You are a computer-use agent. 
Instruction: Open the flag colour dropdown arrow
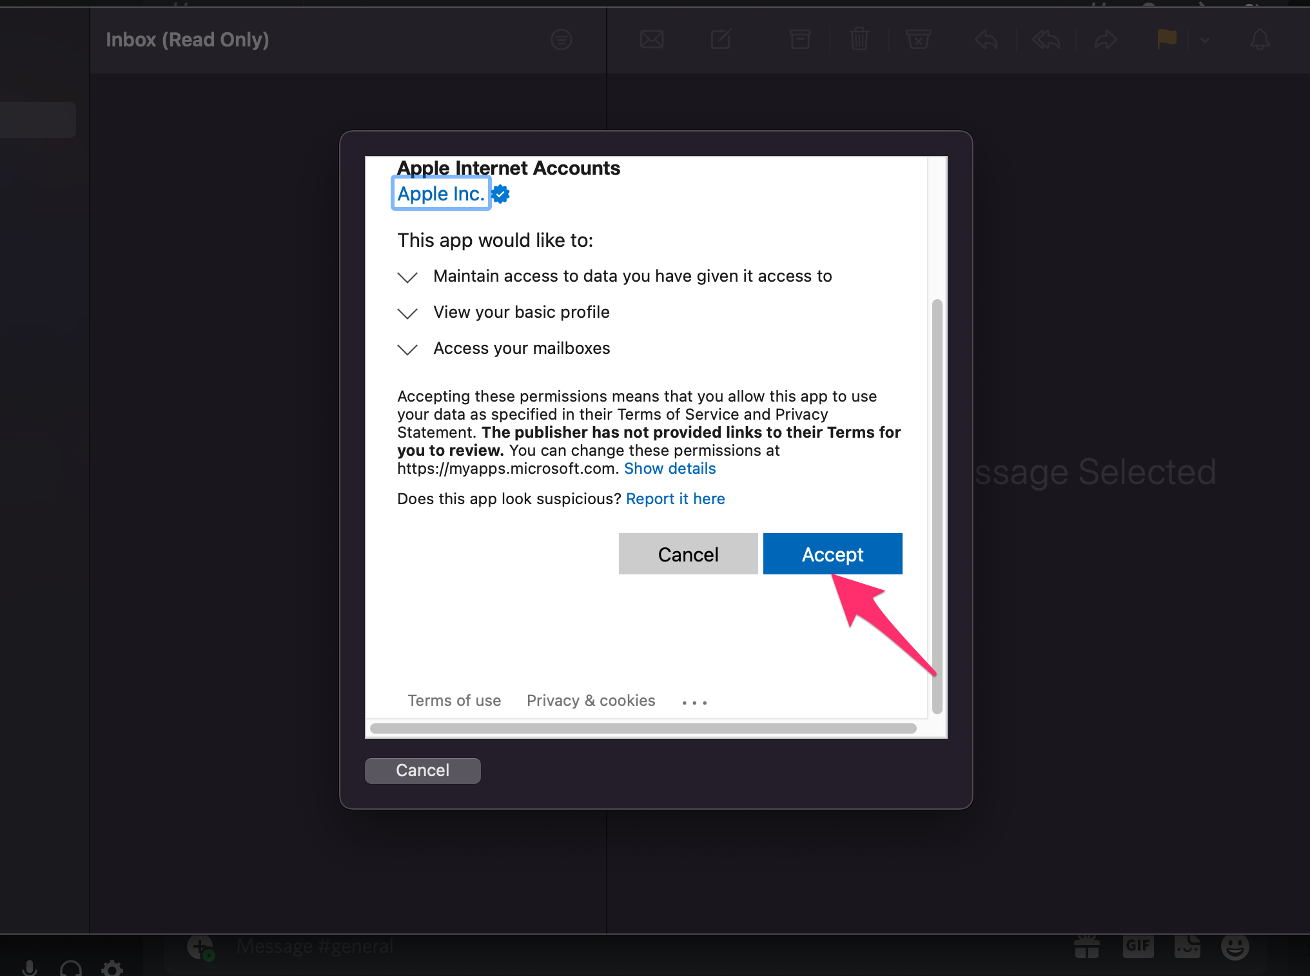pyautogui.click(x=1205, y=41)
